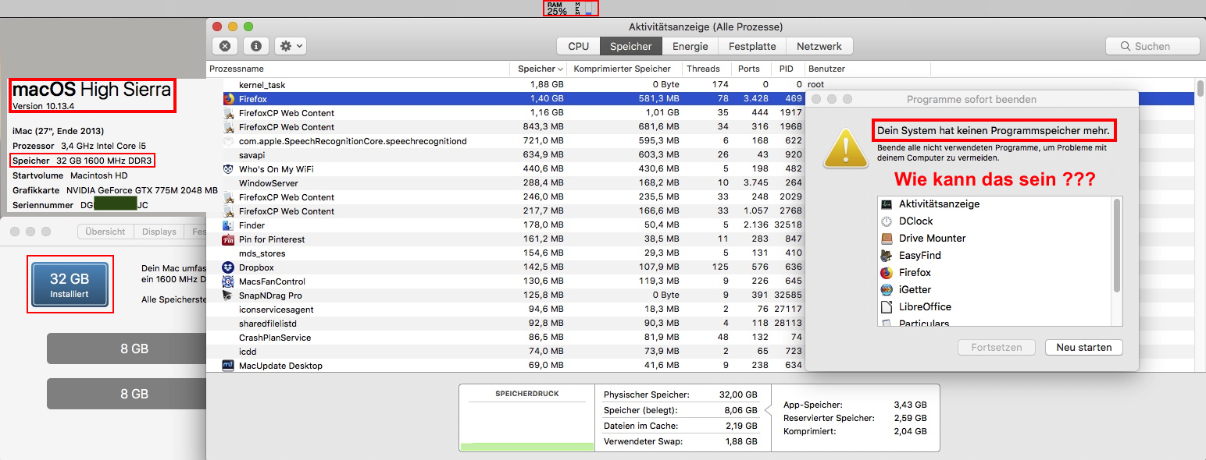Switch to the Energie tab
The height and width of the screenshot is (460, 1206).
point(690,46)
